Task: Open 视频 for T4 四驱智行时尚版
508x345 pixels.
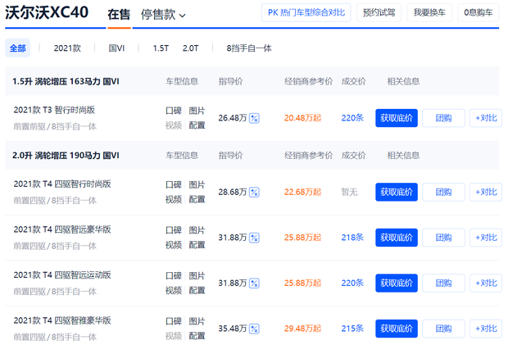Action: (x=174, y=199)
